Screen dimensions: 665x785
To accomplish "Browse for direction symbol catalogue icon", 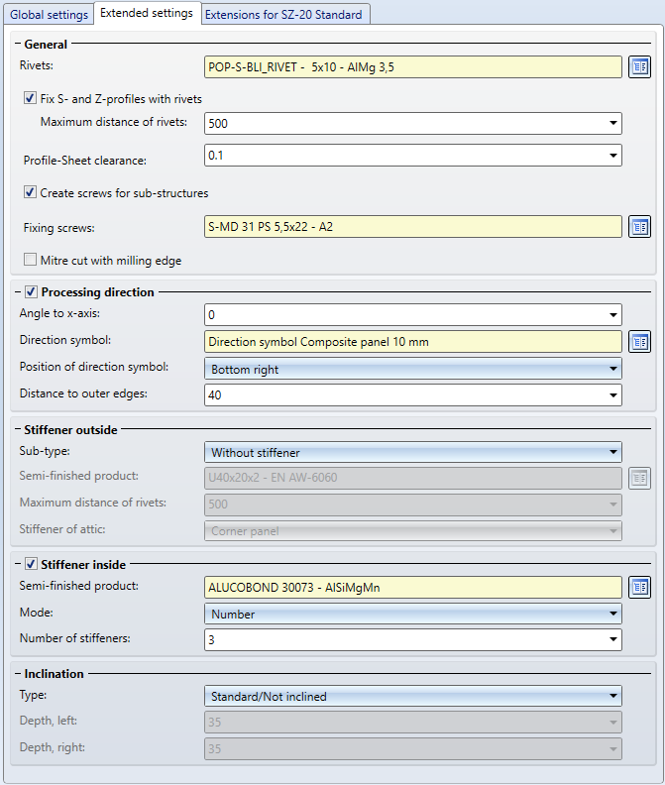I will click(x=639, y=342).
